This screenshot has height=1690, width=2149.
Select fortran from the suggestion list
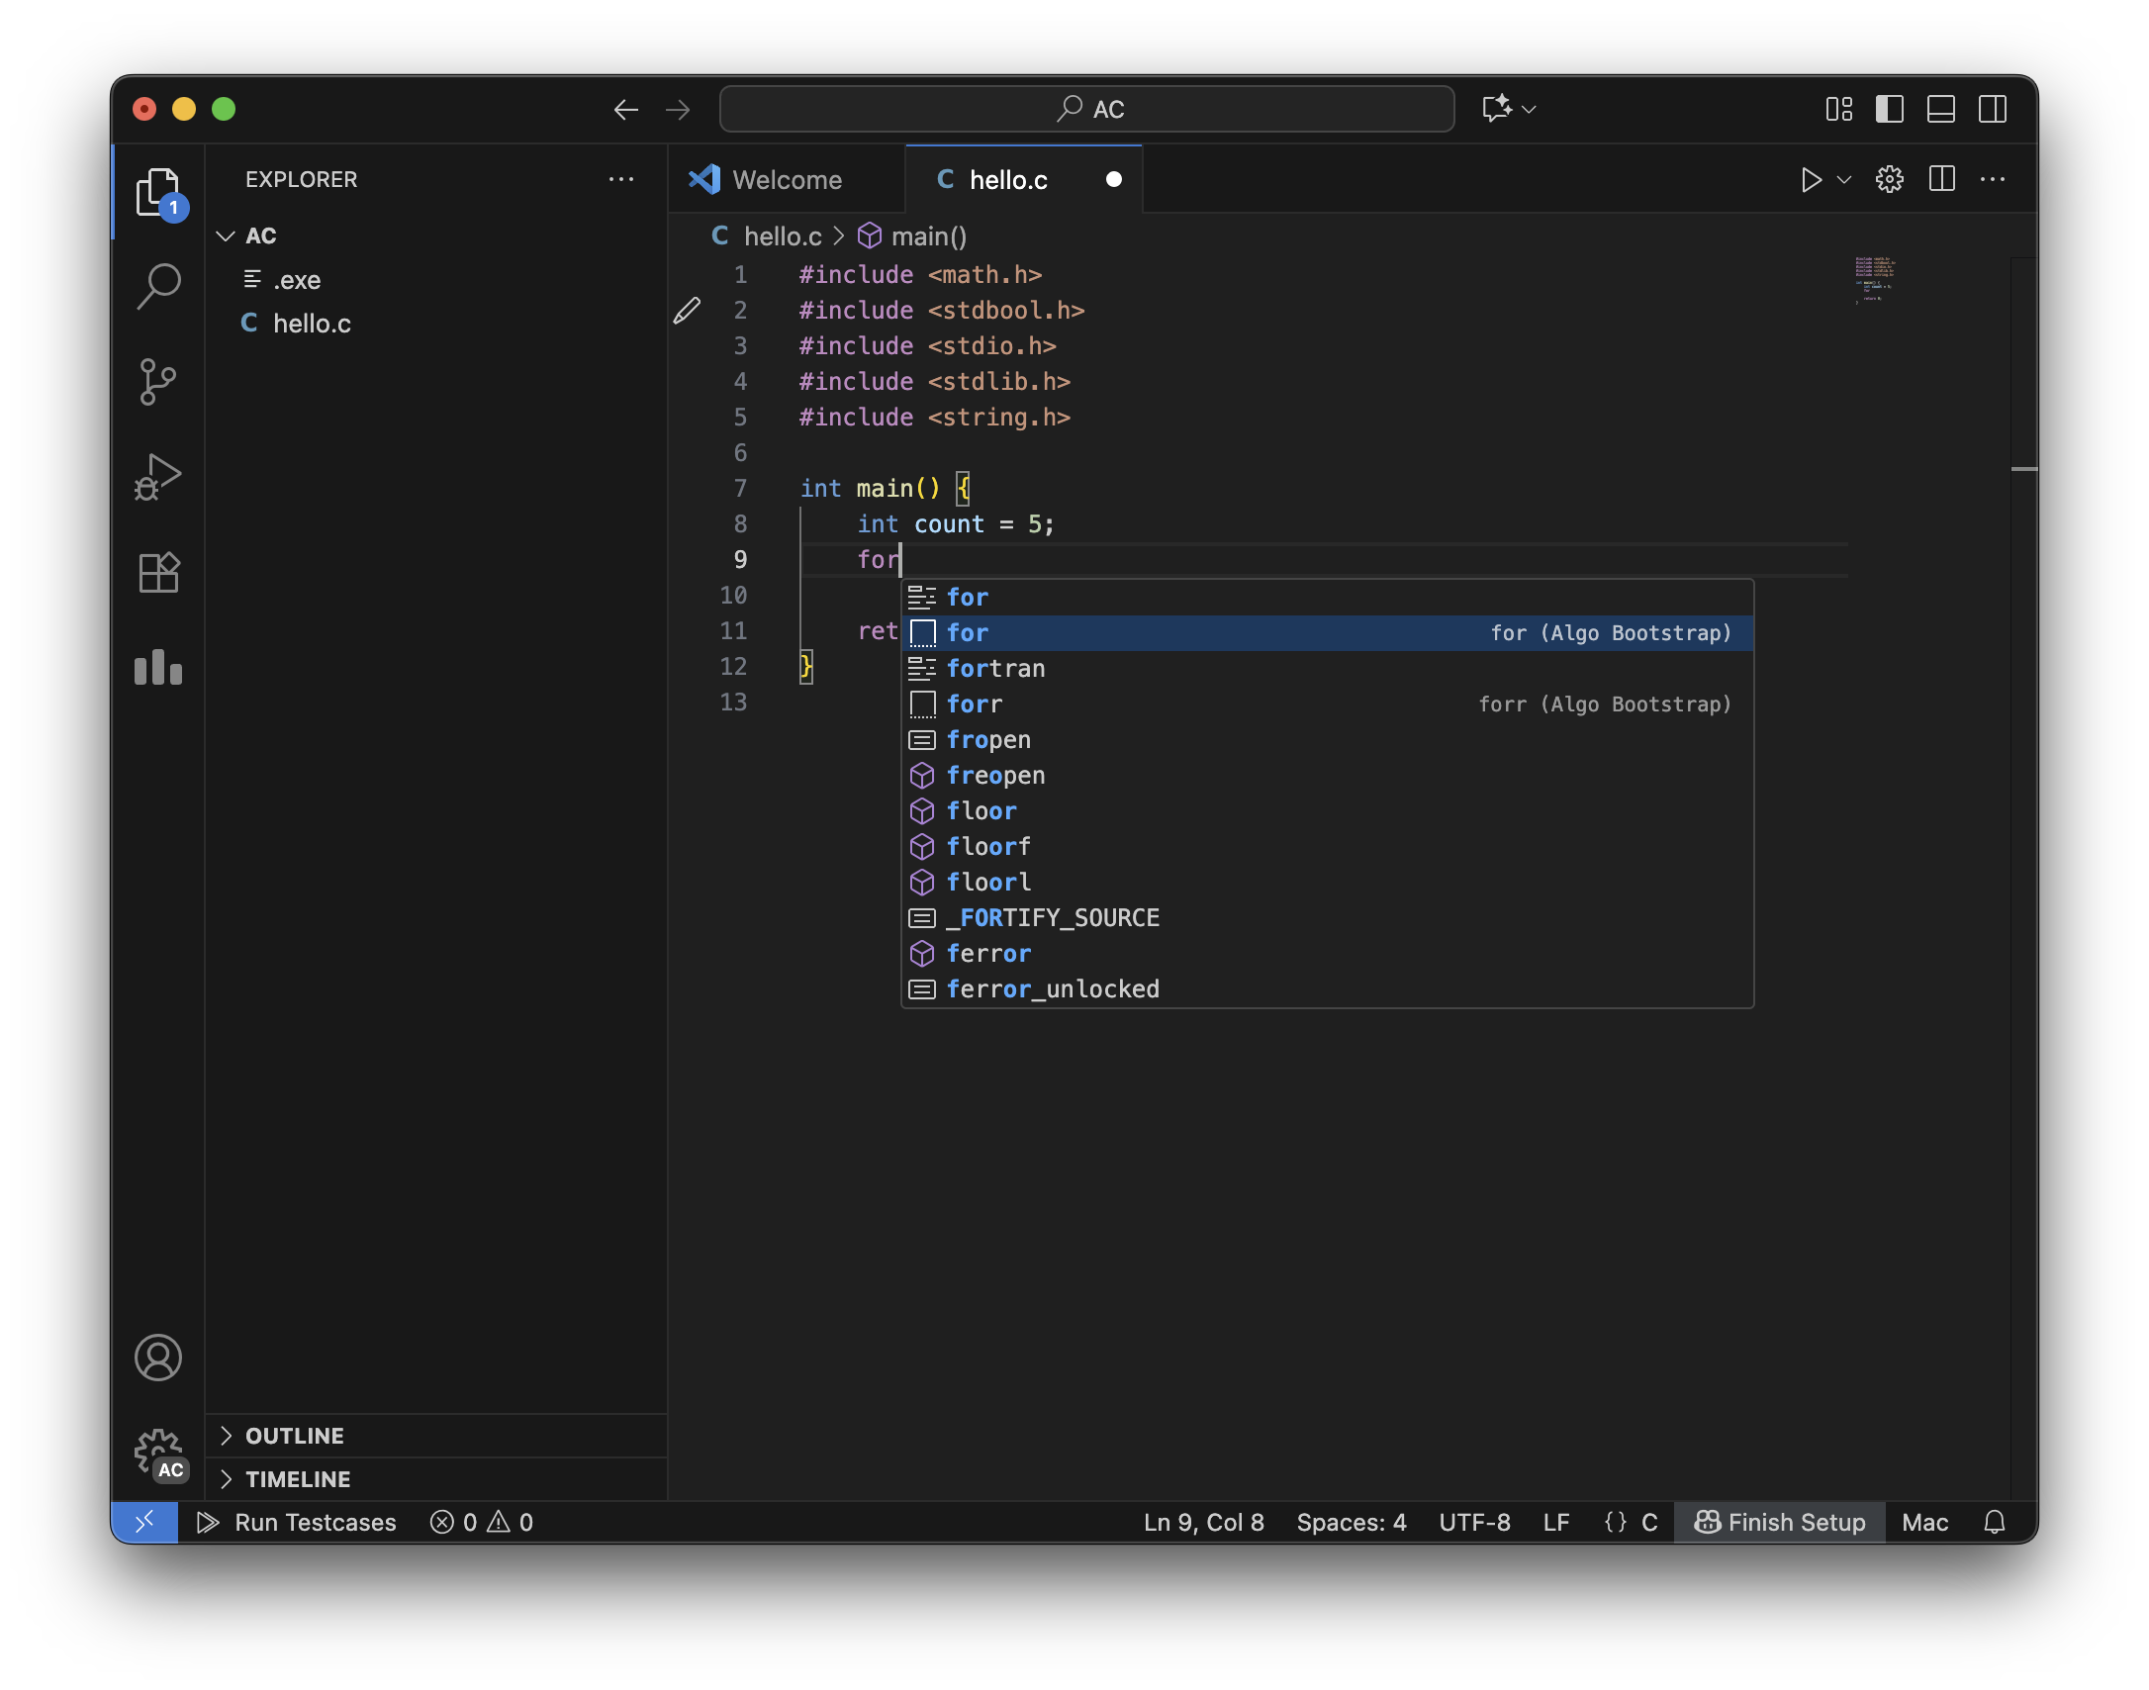click(995, 669)
